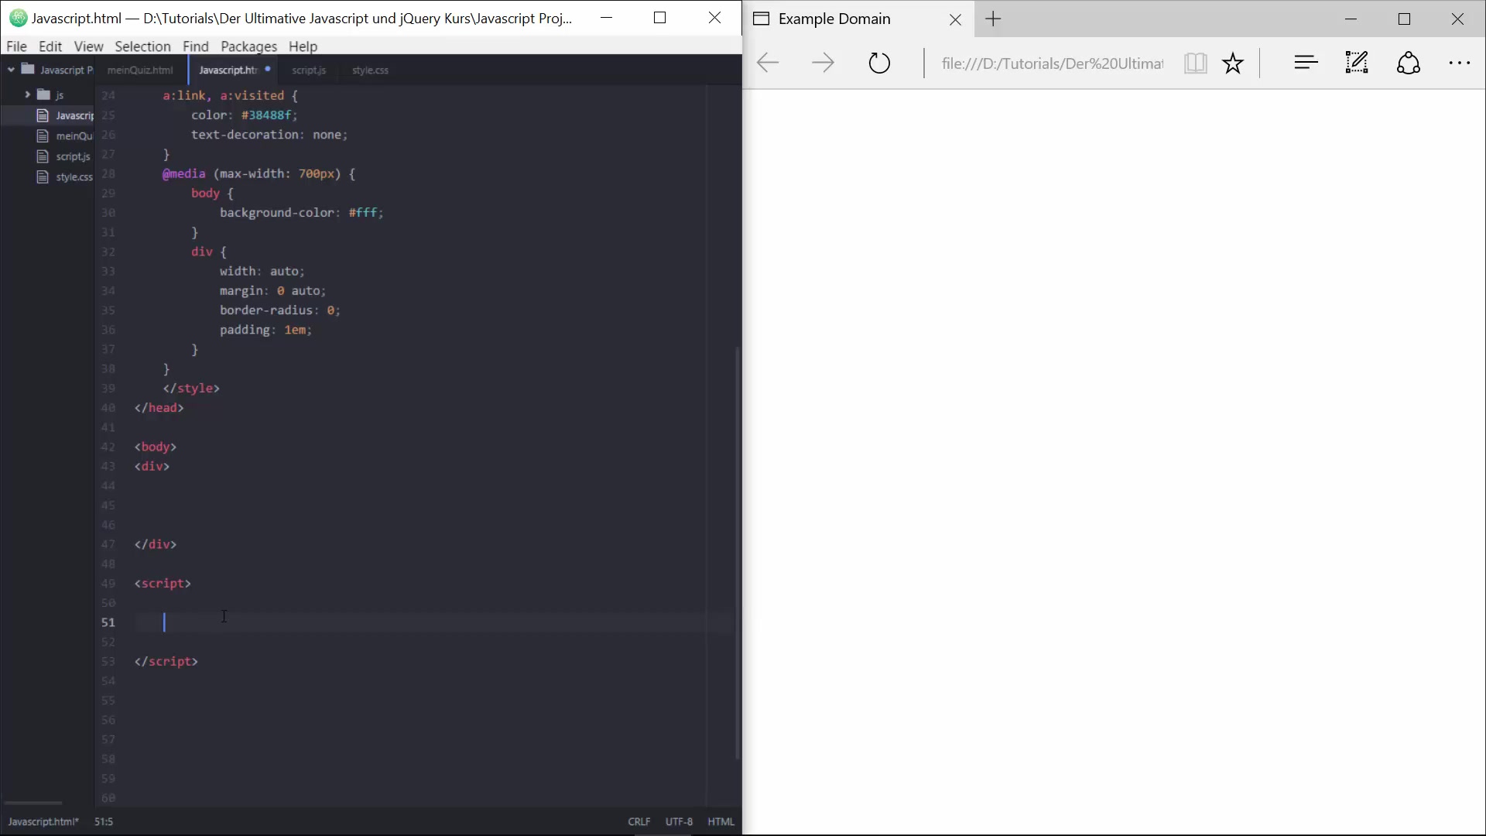Add page to favorites with star icon
Screen dimensions: 1486x836
(1233, 63)
